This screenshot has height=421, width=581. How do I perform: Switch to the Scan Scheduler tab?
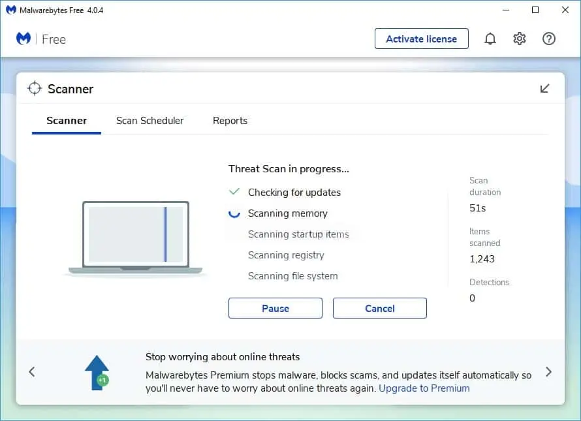point(149,121)
